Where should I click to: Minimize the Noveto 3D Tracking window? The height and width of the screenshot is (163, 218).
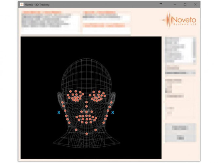tap(175, 5)
